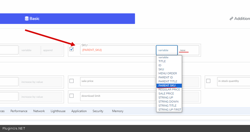The width and height of the screenshot is (250, 132).
Task: Open the Lighthouse devtools tab
Action: coord(58,111)
